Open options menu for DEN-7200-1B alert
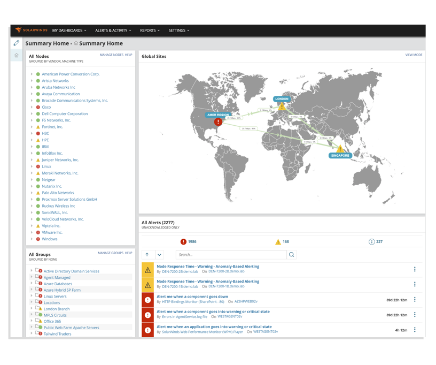This screenshot has width=436, height=365. (415, 284)
